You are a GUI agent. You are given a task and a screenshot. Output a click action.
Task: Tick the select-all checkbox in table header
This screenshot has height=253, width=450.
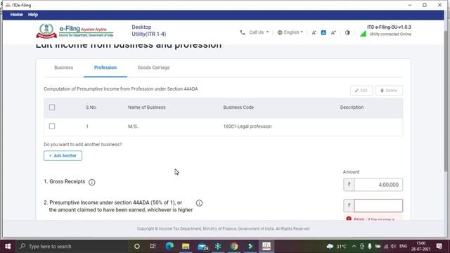pyautogui.click(x=52, y=108)
